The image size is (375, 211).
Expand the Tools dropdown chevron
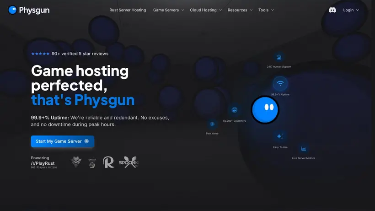[x=273, y=10]
